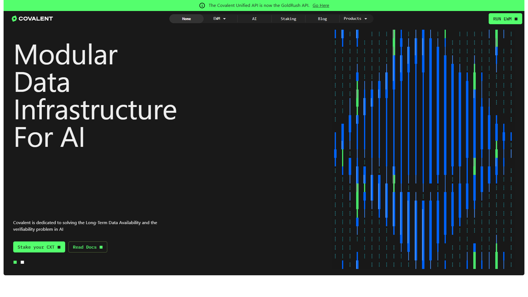Viewport: 528px width, 297px height.
Task: Open the Home nav tab
Action: point(186,19)
